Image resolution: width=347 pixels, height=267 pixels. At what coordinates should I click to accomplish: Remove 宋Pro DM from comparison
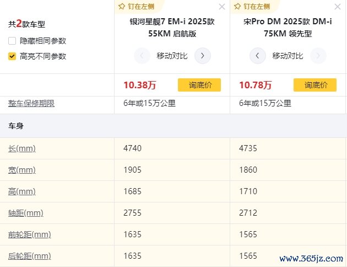coord(338,7)
